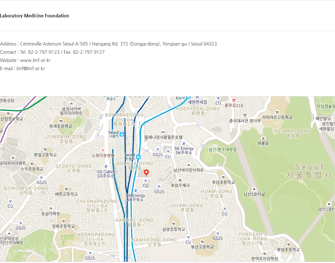Click the school icon above 용암초등학교

[289, 245]
